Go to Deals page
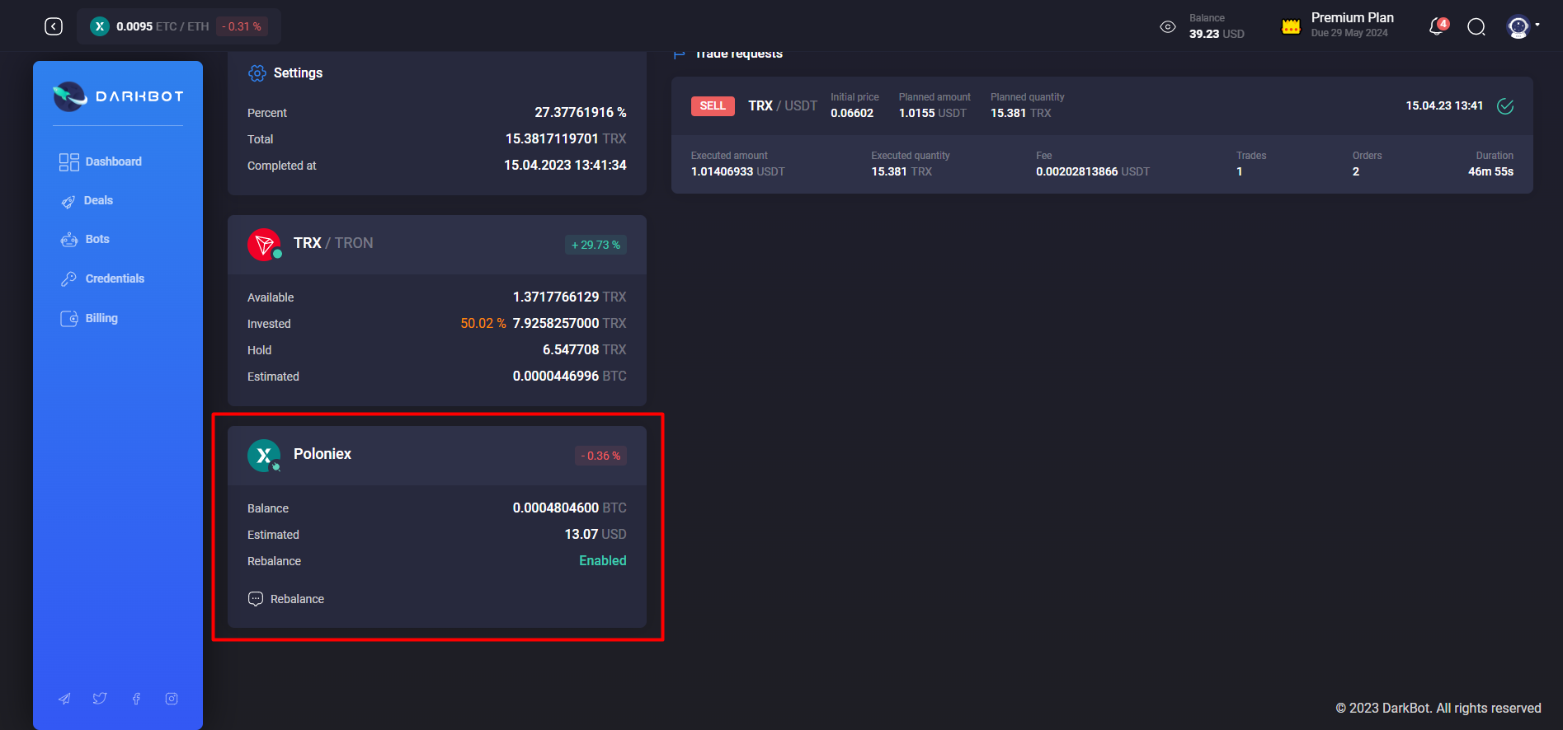Viewport: 1563px width, 730px height. coord(87,200)
